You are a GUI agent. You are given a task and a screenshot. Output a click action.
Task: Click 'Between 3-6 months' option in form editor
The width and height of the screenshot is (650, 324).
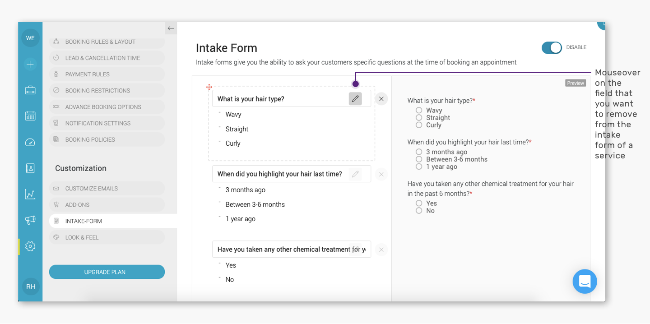coord(255,204)
